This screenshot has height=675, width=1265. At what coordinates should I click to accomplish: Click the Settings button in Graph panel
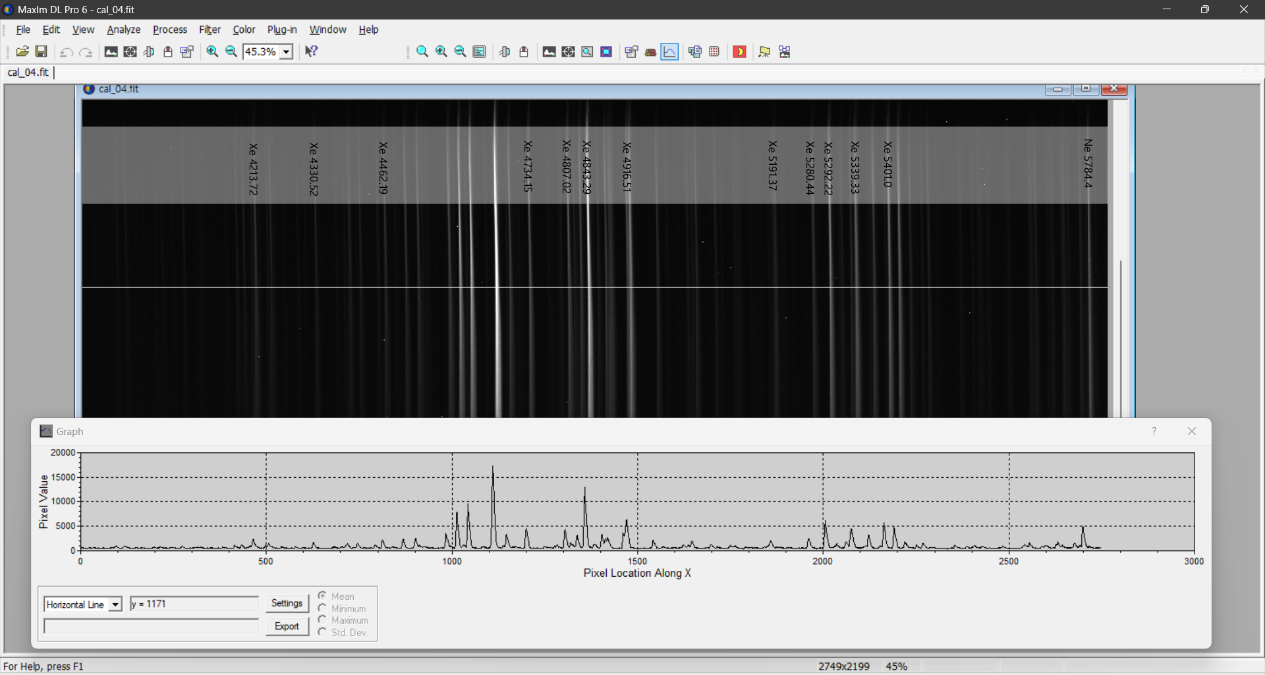coord(287,603)
